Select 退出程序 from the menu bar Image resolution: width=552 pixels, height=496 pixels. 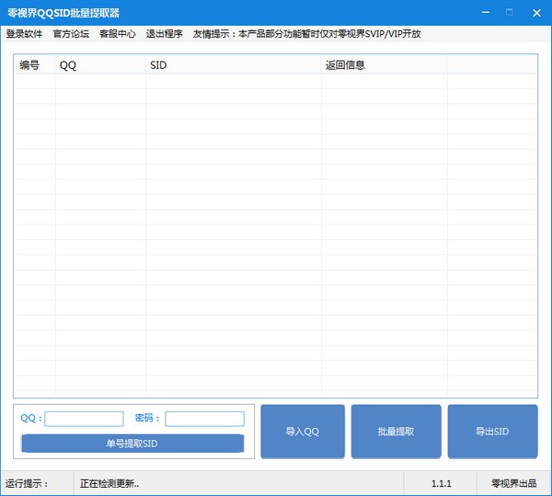pyautogui.click(x=165, y=34)
